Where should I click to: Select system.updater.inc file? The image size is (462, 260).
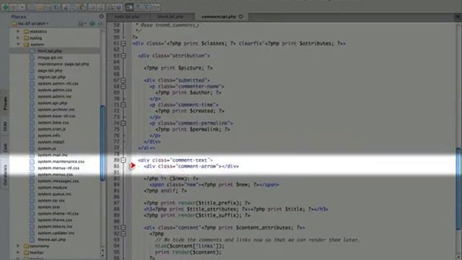click(x=56, y=233)
